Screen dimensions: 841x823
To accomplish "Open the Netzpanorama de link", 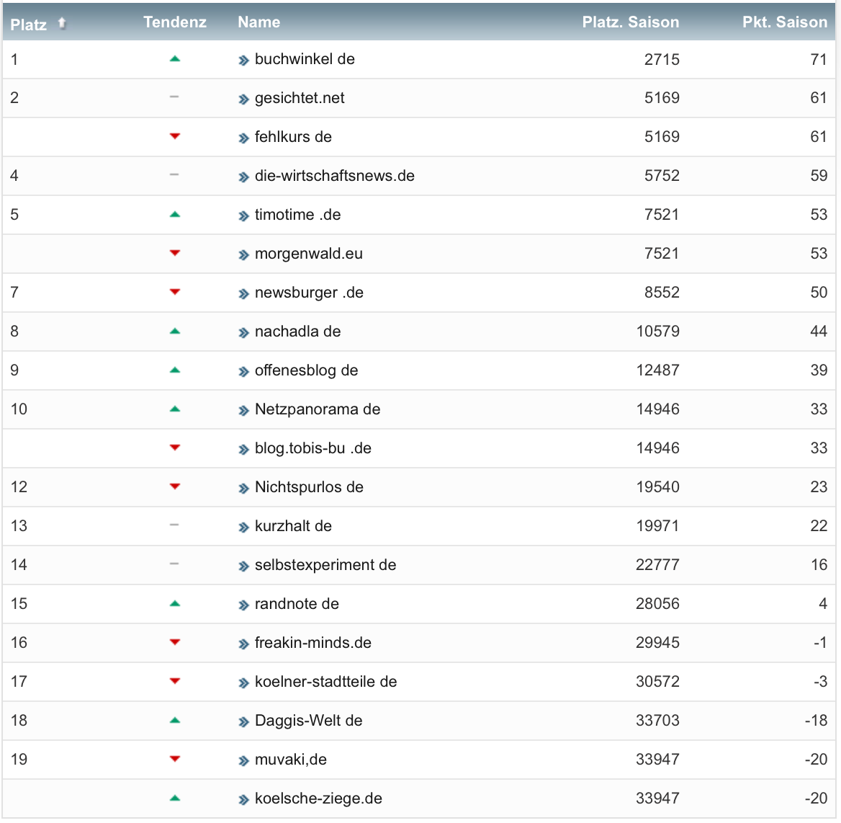I will tap(318, 409).
